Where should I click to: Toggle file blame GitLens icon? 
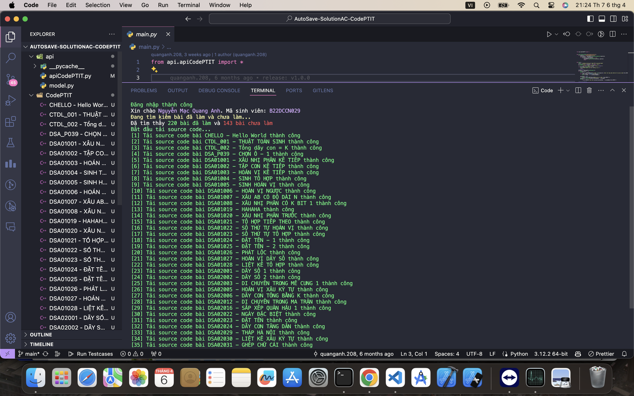(x=601, y=34)
